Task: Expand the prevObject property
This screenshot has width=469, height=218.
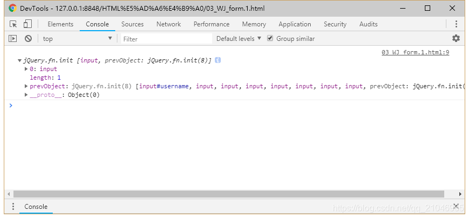Action: point(26,87)
